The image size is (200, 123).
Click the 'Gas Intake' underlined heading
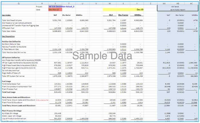pos(6,15)
